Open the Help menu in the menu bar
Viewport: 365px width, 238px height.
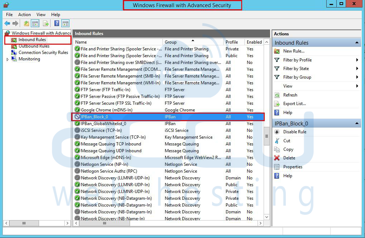click(56, 15)
